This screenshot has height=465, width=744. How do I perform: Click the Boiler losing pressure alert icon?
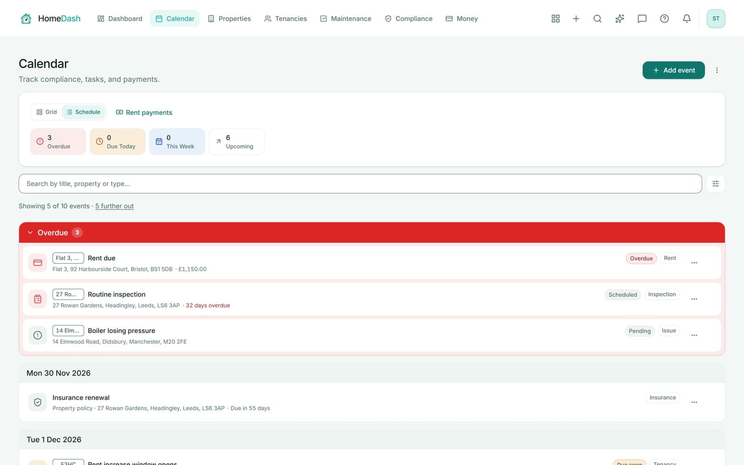pos(38,335)
